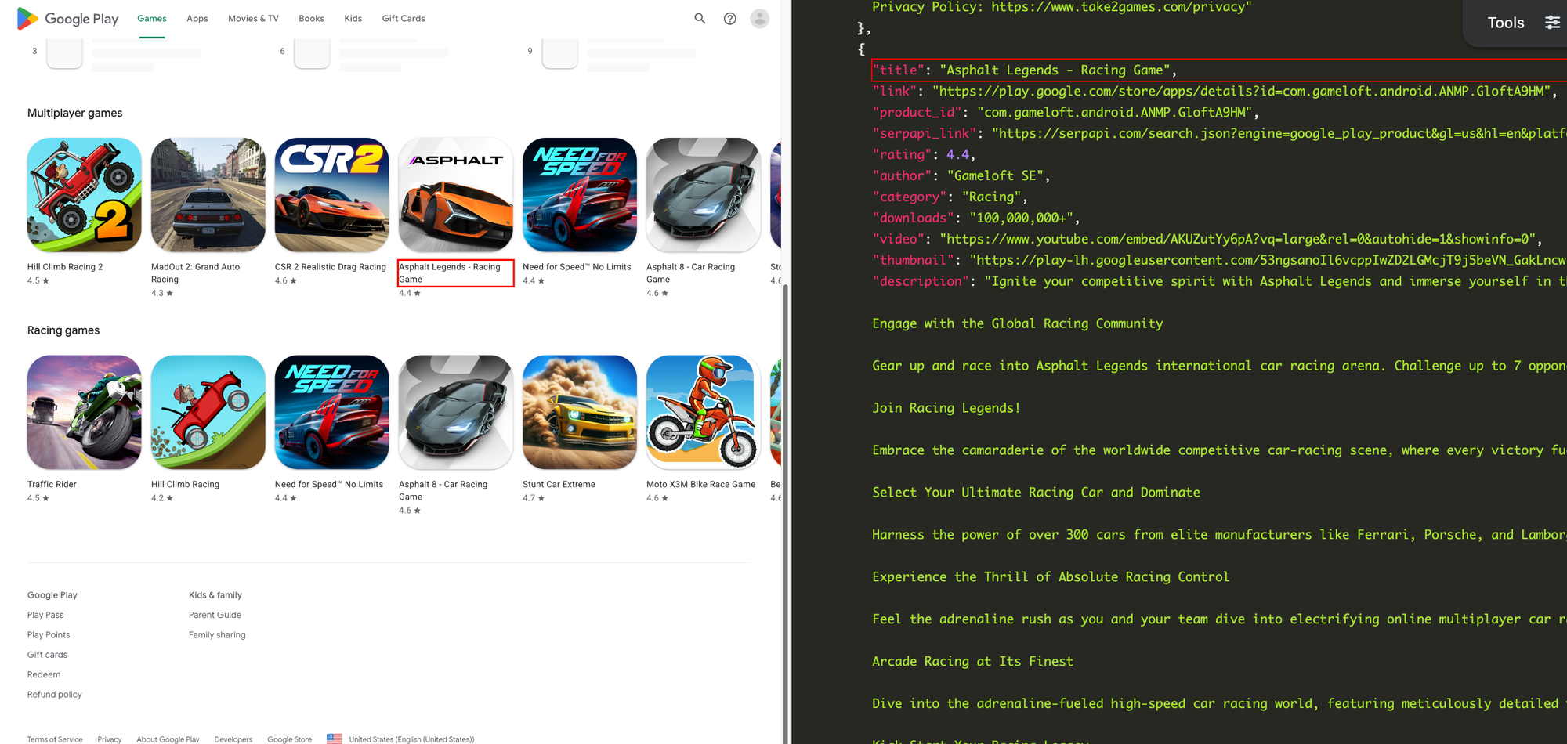Open MadOut 2 Grand Auto Racing icon
Viewport: 1567px width, 744px height.
click(x=208, y=195)
